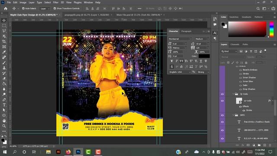Click the foreground color swatch in toolbar
Image resolution: width=277 pixels, height=156 pixels.
pos(3,140)
